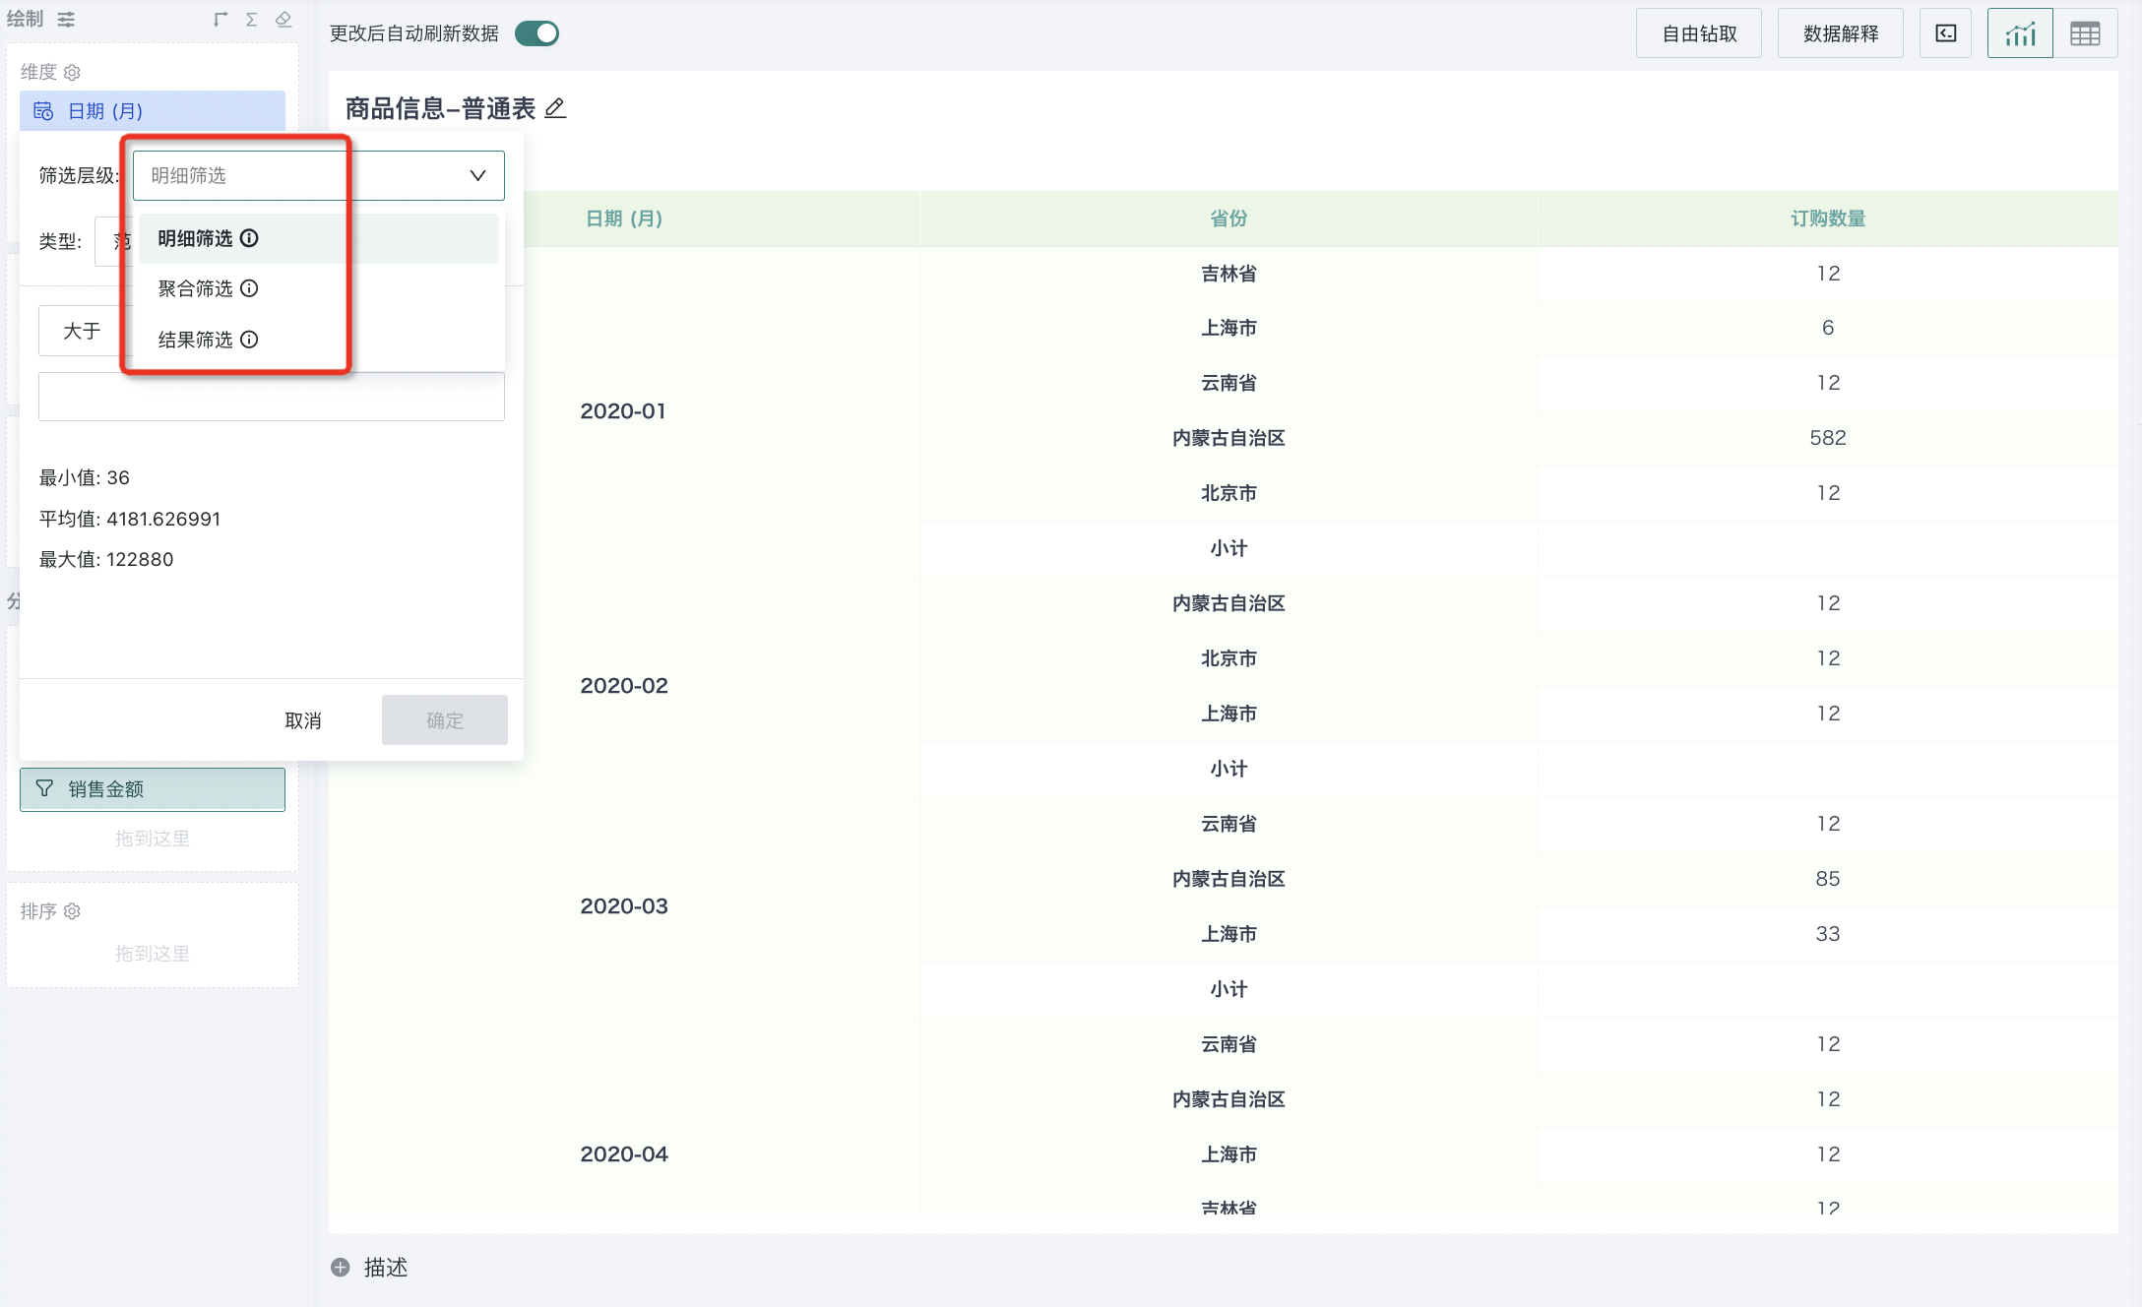Click the info icon beside 聚合筛选
Screen dimensions: 2142x1307
coord(249,288)
